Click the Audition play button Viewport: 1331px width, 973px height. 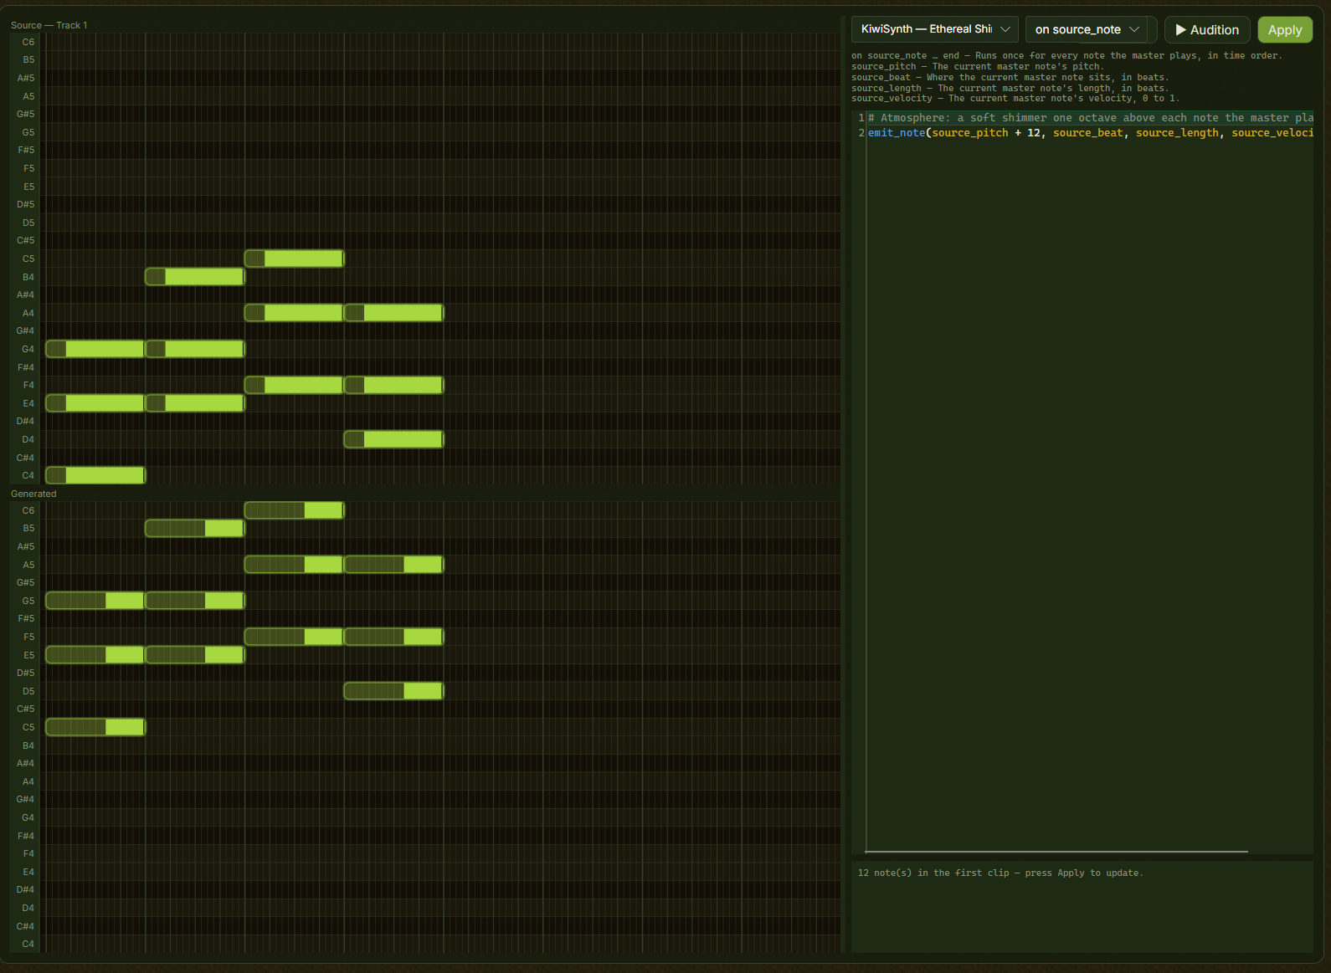1207,29
